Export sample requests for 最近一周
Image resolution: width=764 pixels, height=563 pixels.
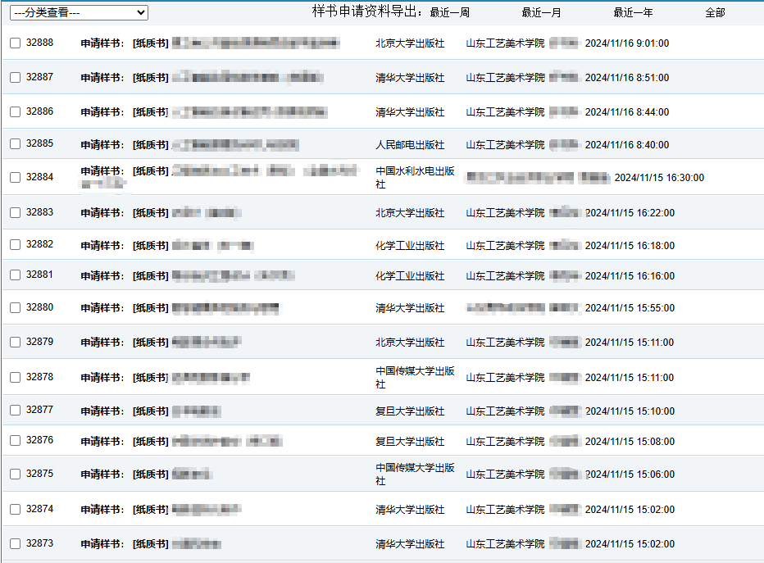[x=449, y=13]
